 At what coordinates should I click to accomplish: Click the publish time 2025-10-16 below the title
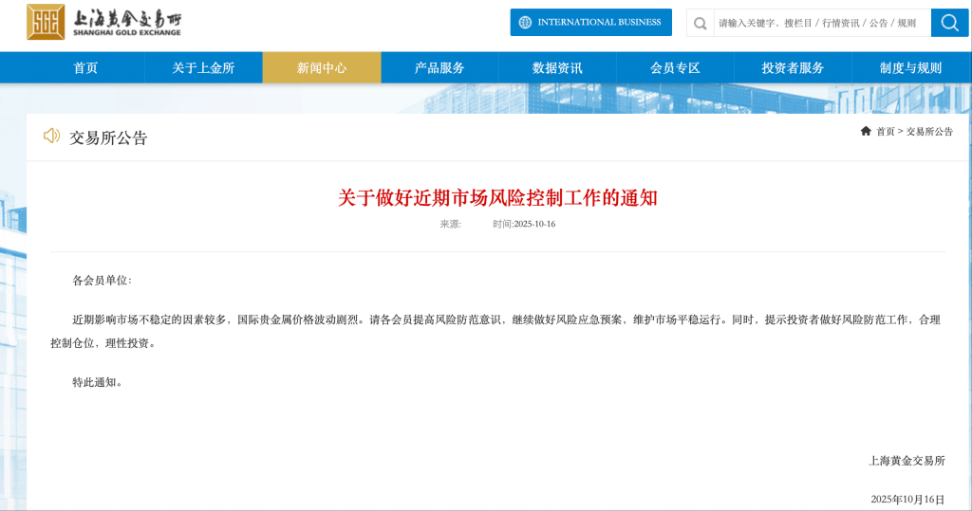524,224
